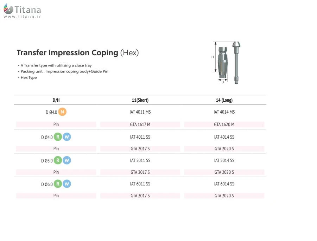Click the IAT 4014 SS product code
Image resolution: width=317 pixels, height=241 pixels.
[224, 137]
